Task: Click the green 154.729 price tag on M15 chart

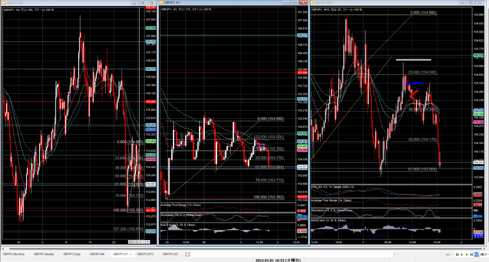Action: (x=478, y=55)
